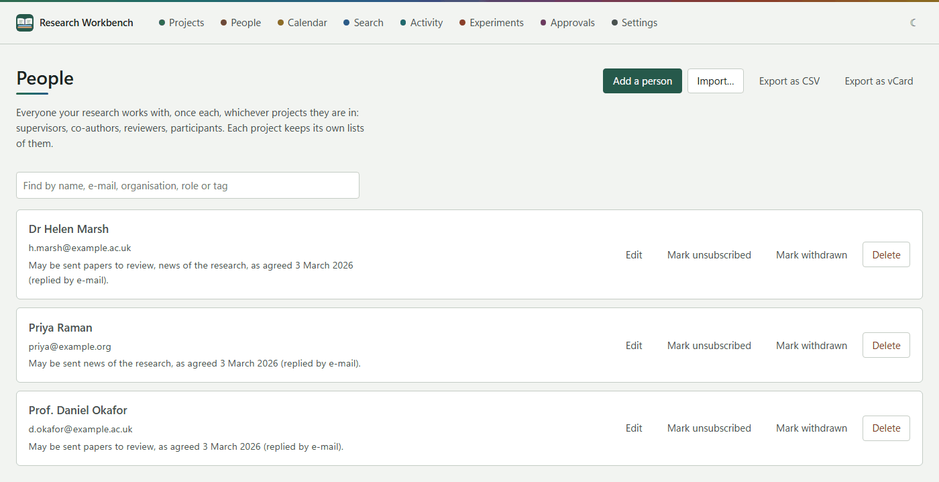939x482 pixels.
Task: Click the Research Workbench logo icon
Action: point(25,23)
